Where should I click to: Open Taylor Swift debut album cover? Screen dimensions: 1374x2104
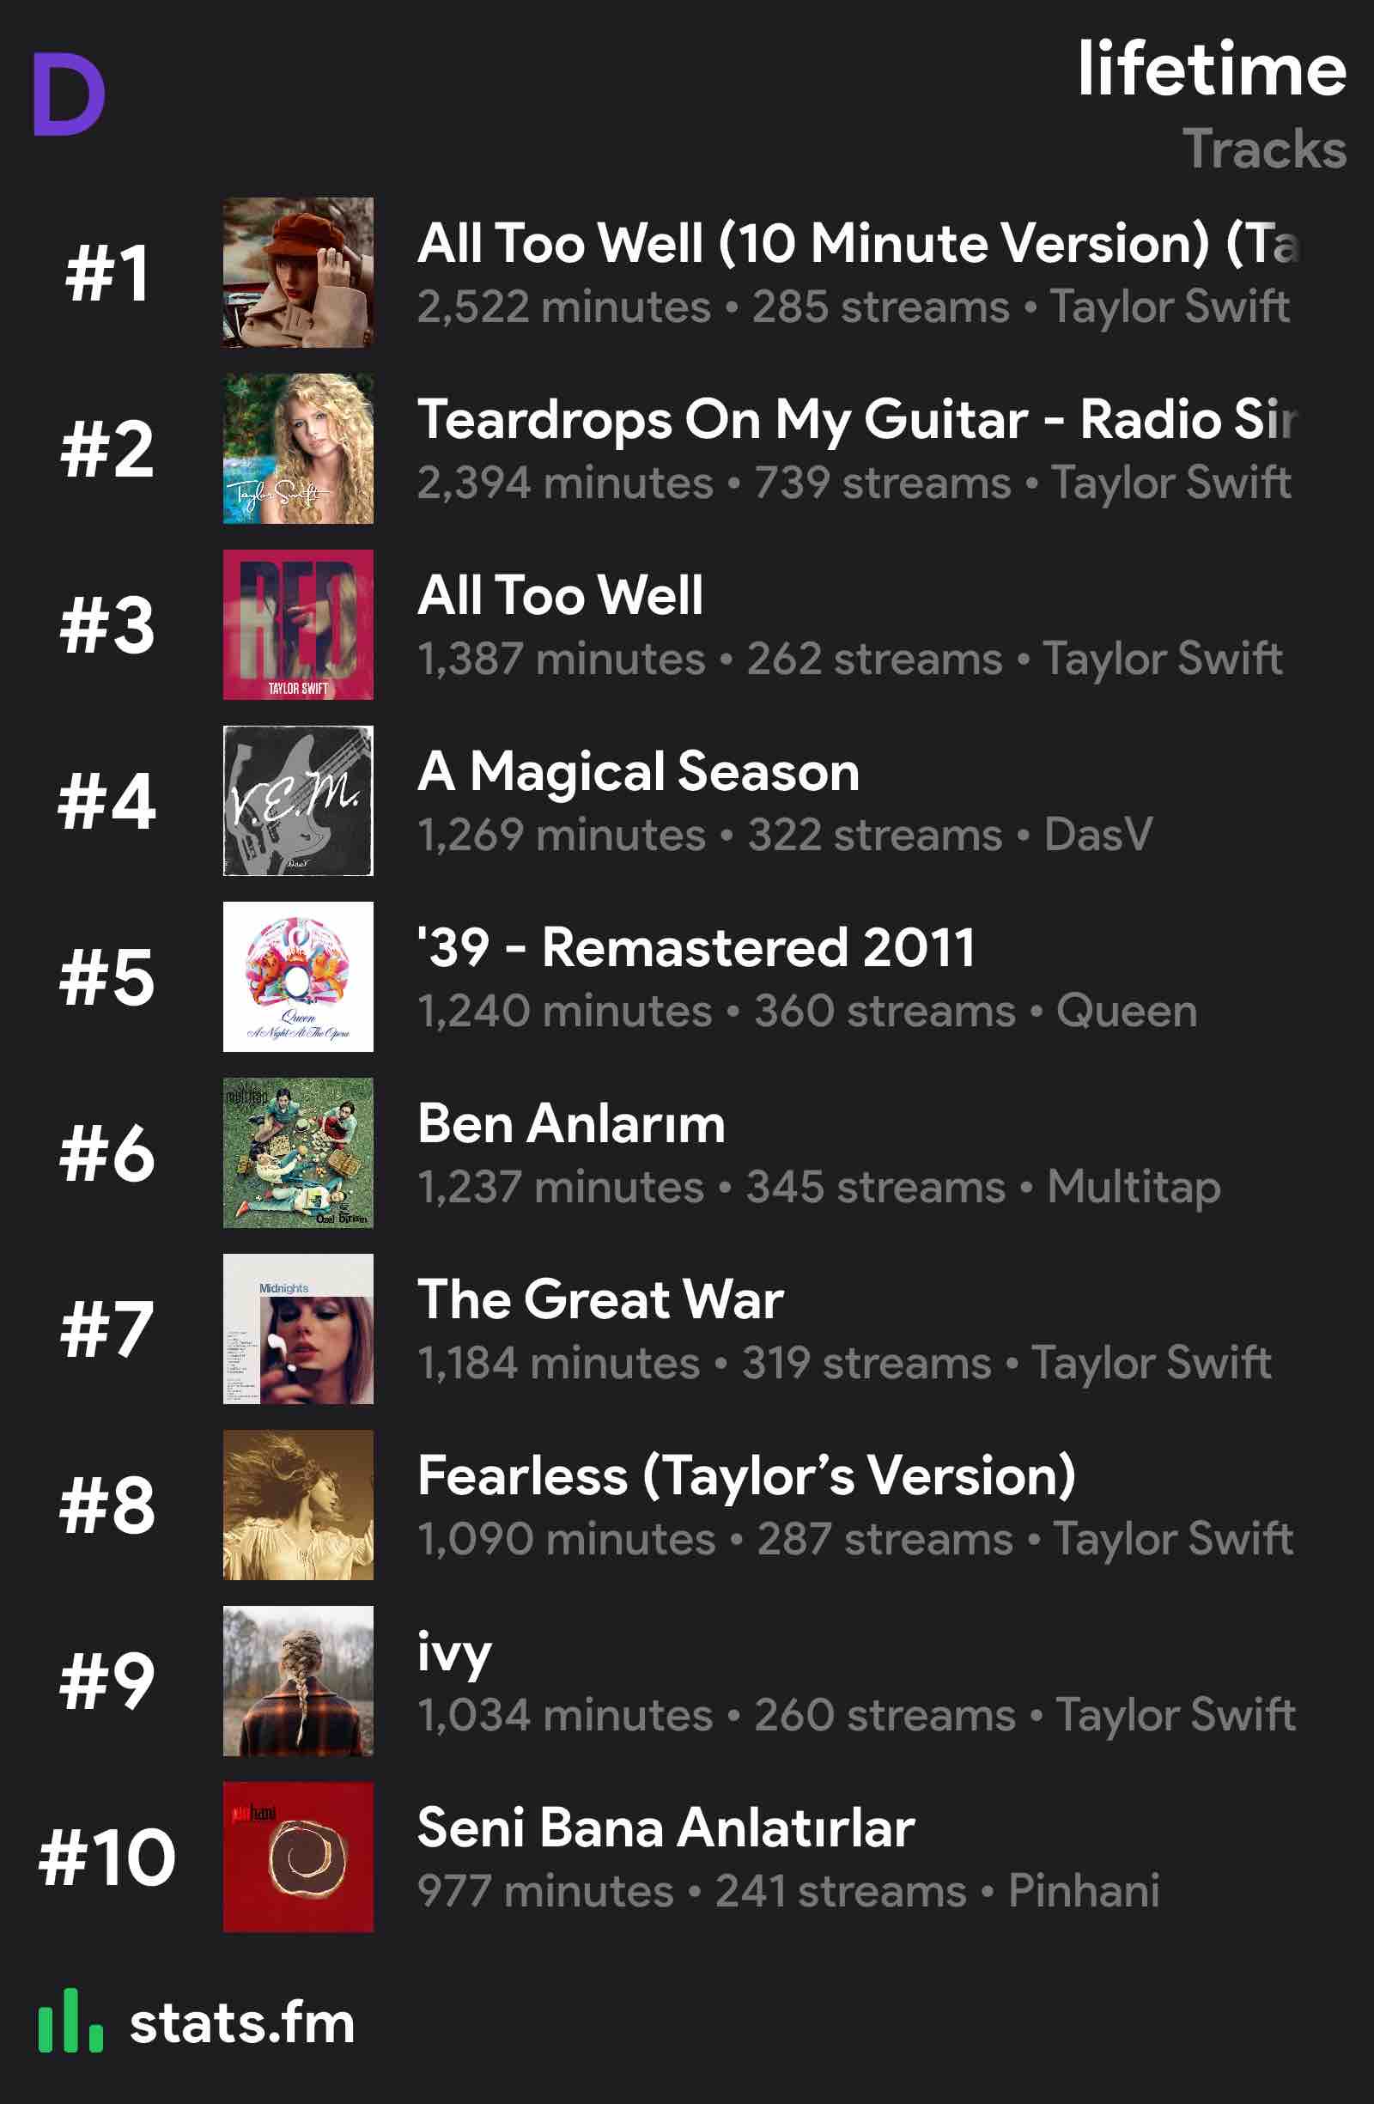point(298,448)
